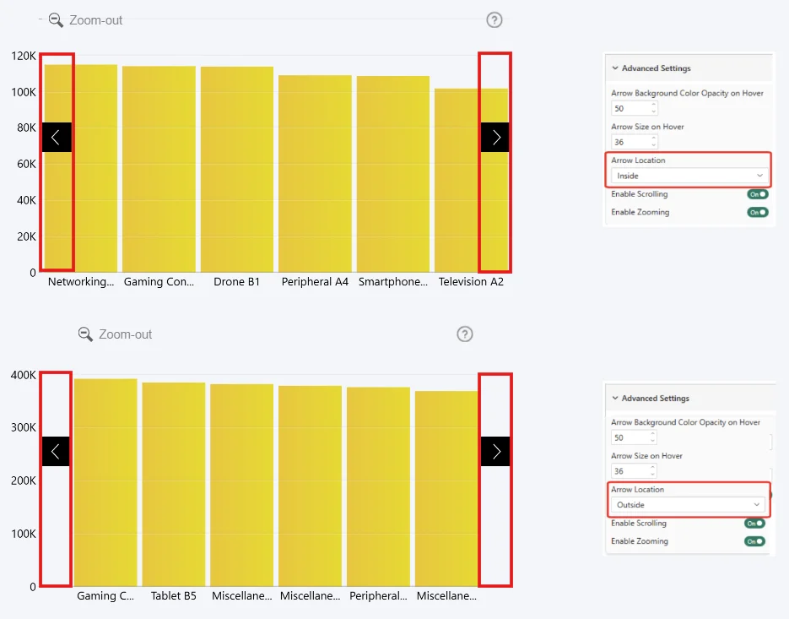Collapse the Advanced Settings section in the upper panel
The width and height of the screenshot is (789, 619).
(x=615, y=68)
